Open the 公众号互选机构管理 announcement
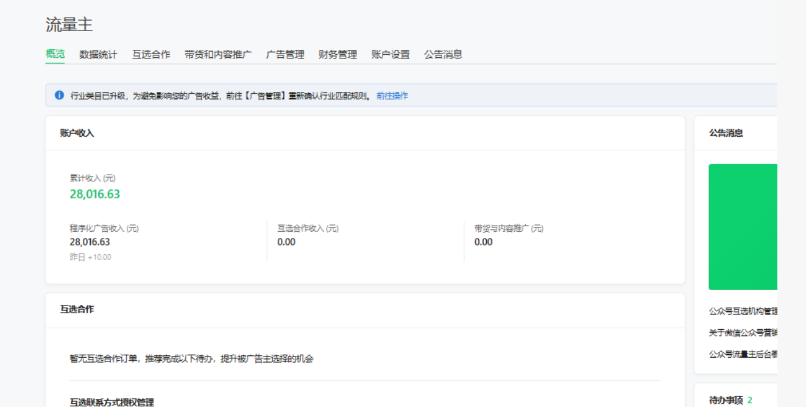 743,311
